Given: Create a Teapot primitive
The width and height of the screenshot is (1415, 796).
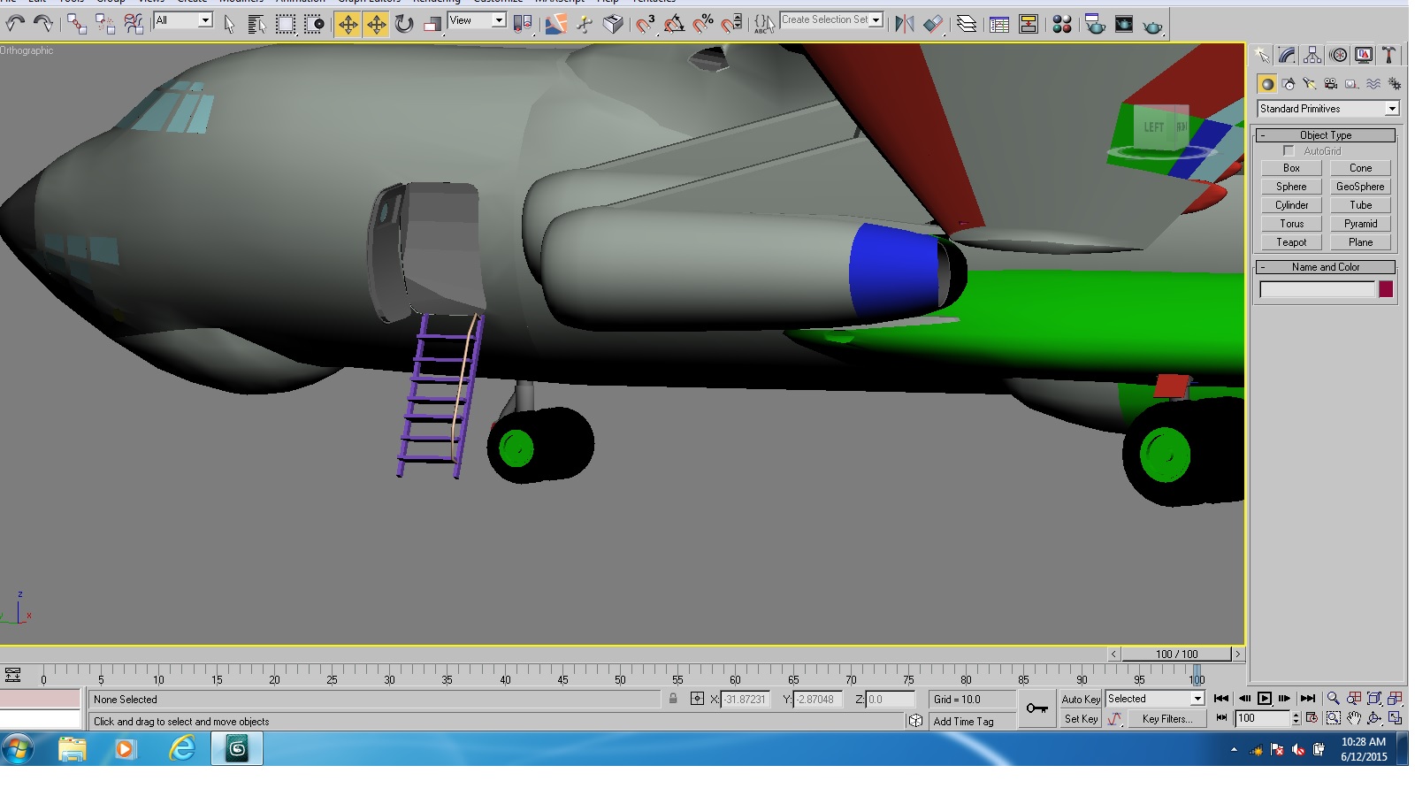Looking at the screenshot, I should [x=1291, y=242].
